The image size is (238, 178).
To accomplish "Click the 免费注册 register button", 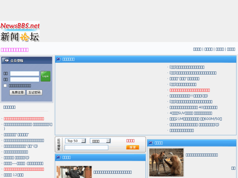I will (17, 92).
